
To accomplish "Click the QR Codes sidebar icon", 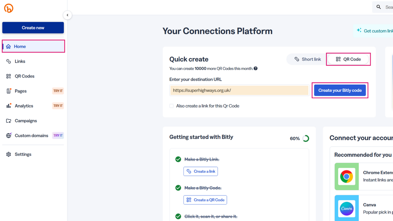I will coord(9,76).
